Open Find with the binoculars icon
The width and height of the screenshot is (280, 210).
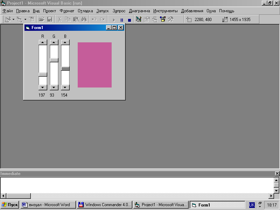[x=84, y=19]
